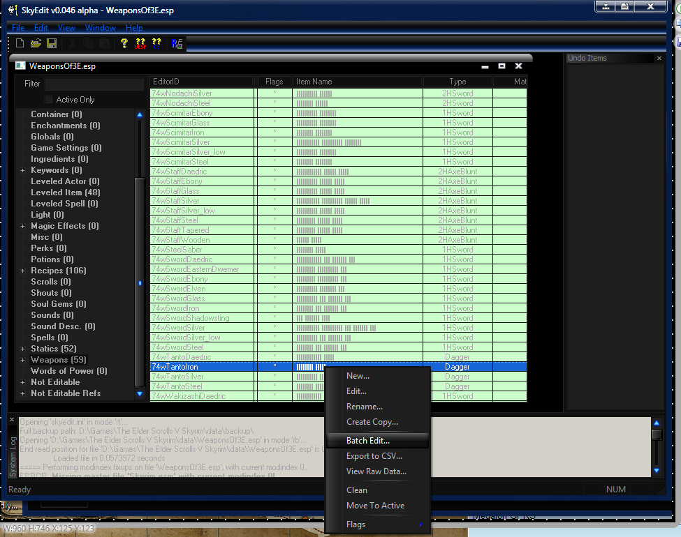Maximize the WeaponsOf3E.esp child window

point(501,66)
